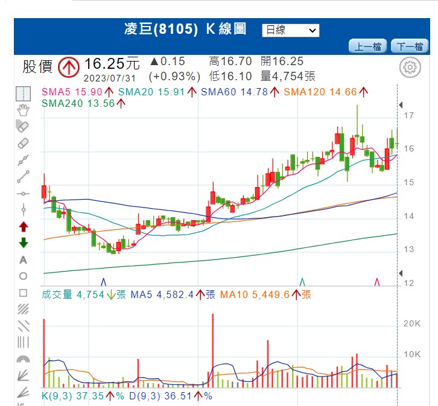Select the hand pan tool
438x406 pixels.
23,110
